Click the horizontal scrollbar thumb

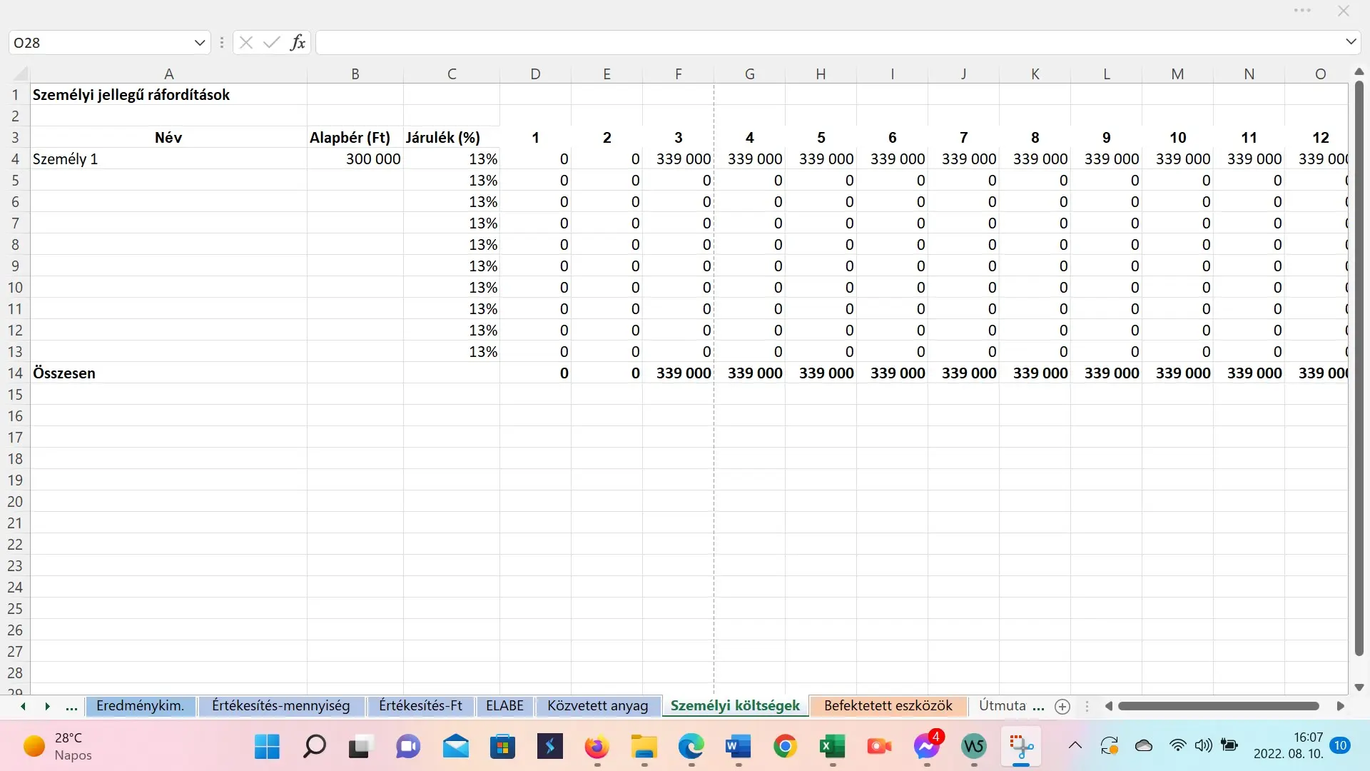pos(1218,706)
